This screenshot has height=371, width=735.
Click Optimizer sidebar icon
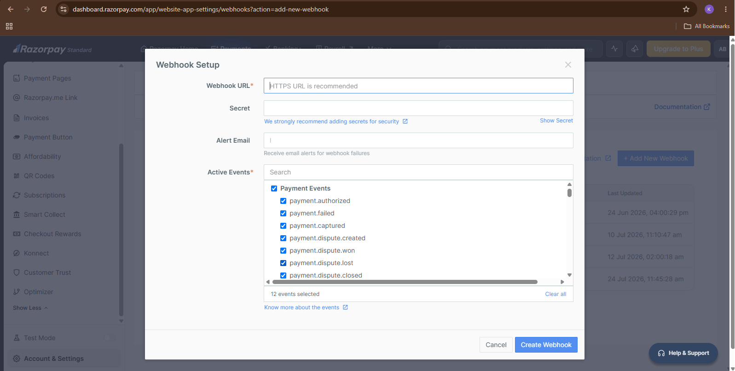[x=17, y=292]
